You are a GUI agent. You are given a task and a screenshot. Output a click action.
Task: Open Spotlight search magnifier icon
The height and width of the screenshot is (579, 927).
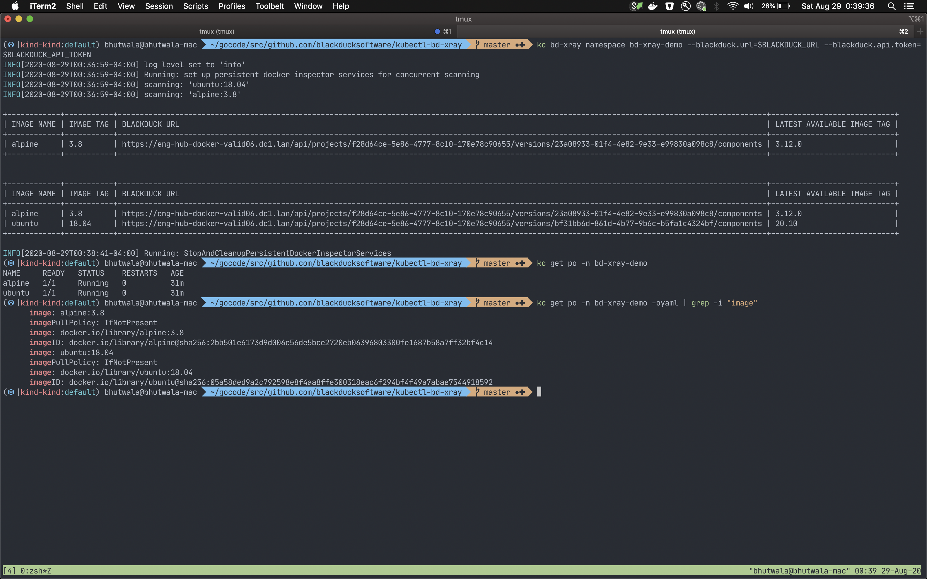tap(891, 6)
